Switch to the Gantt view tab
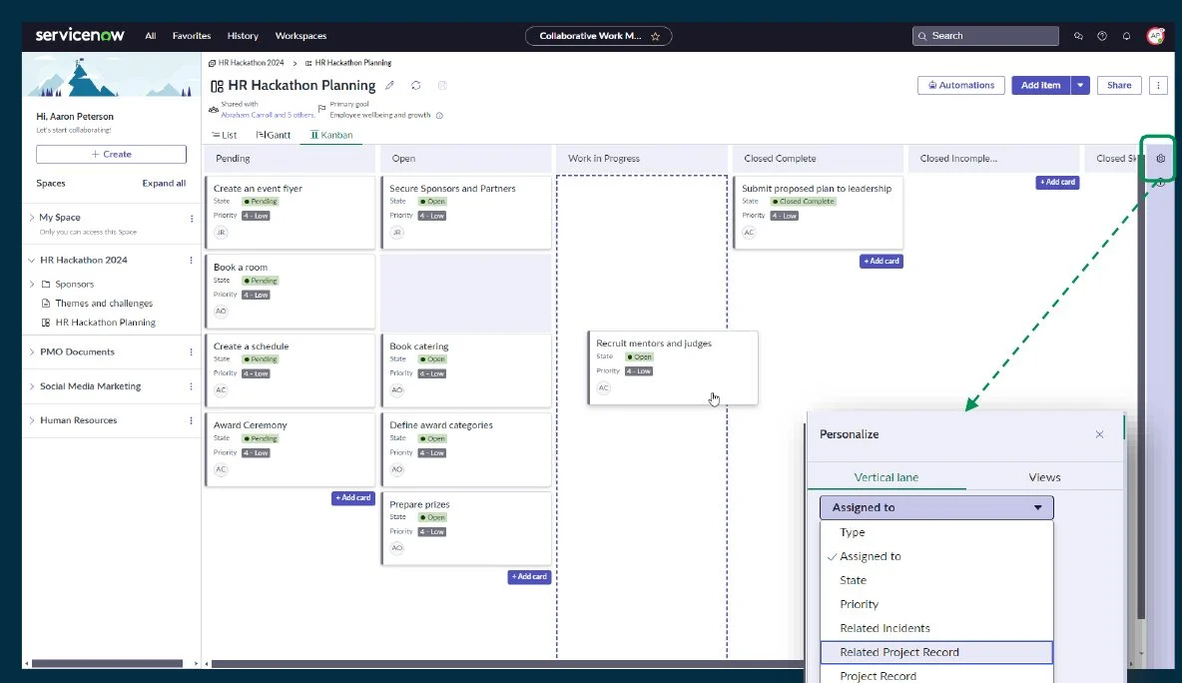Image resolution: width=1182 pixels, height=683 pixels. click(x=273, y=135)
